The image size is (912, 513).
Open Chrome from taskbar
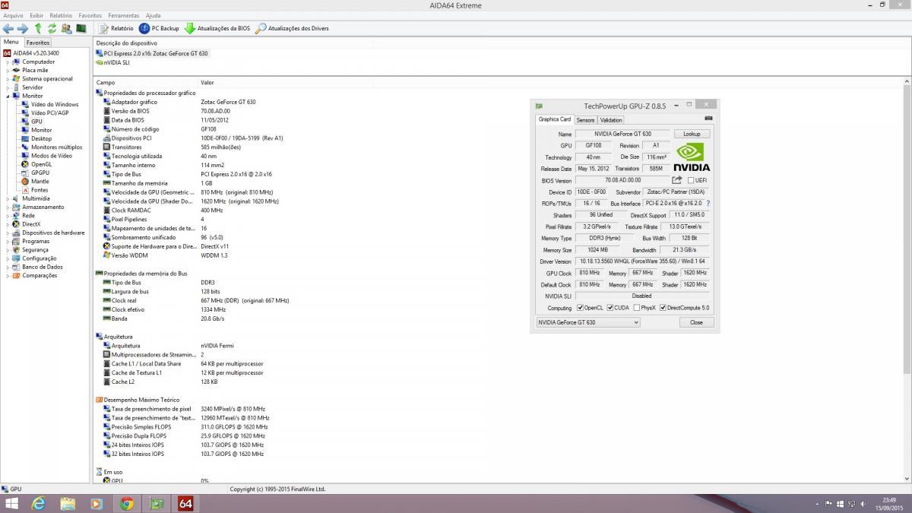click(x=126, y=503)
